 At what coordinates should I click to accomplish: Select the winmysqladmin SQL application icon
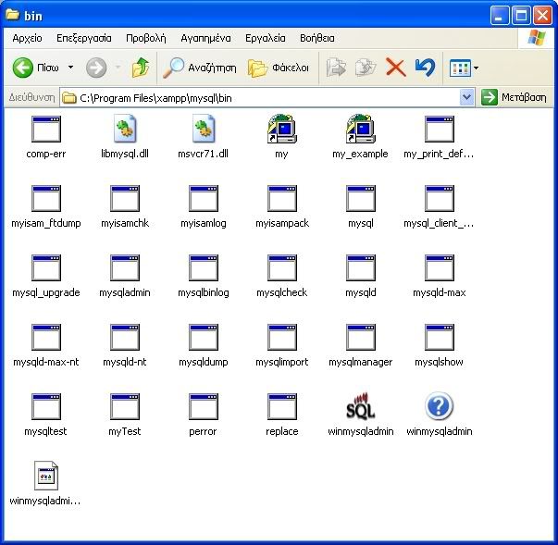pos(360,407)
